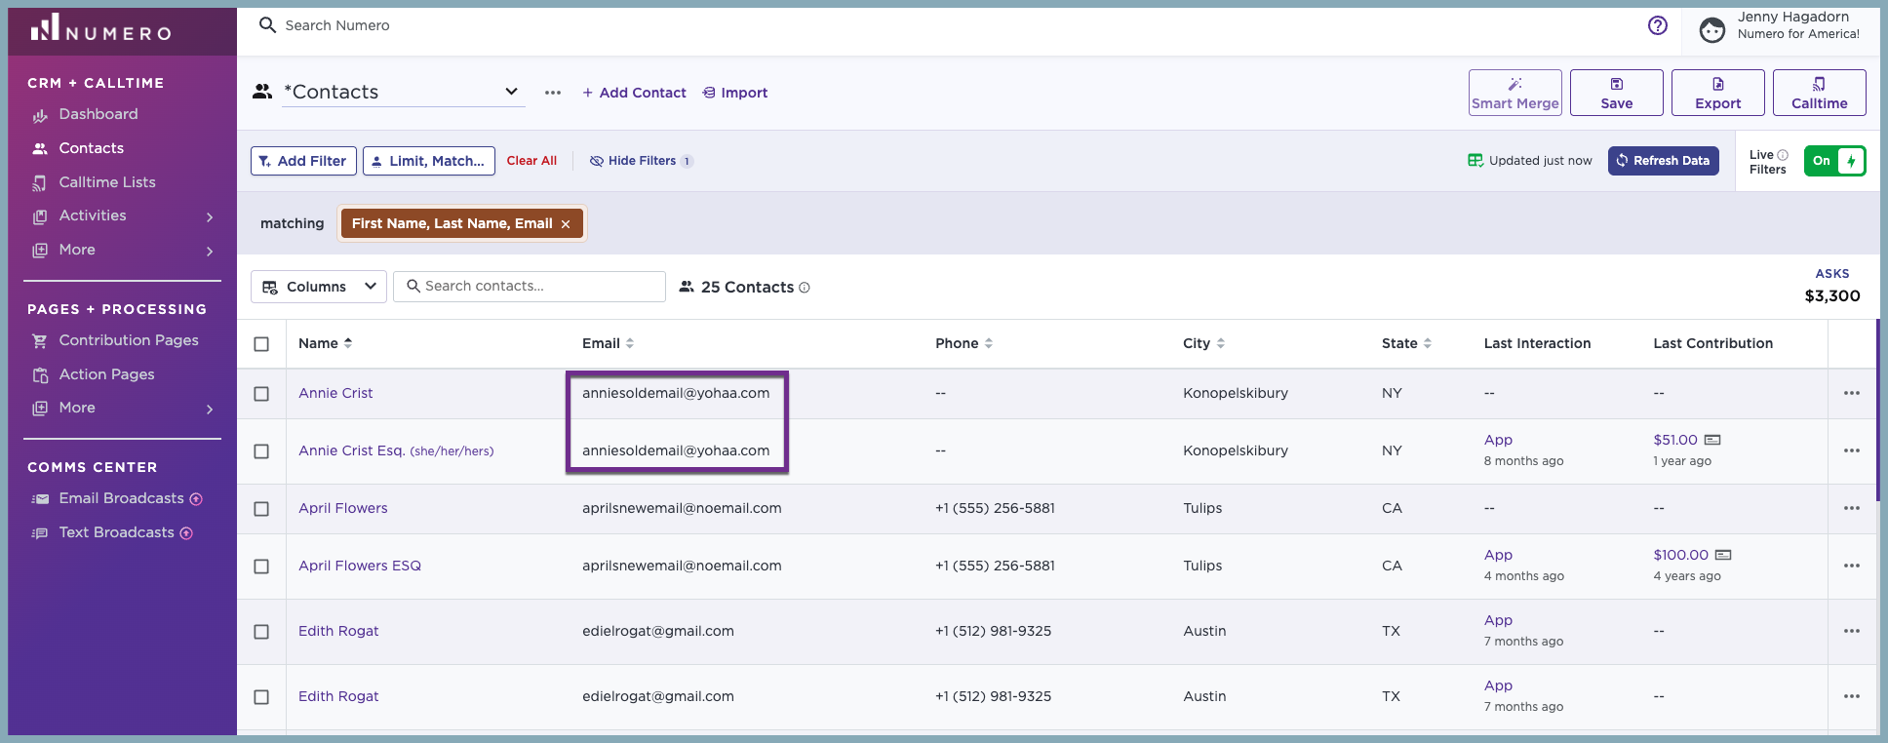Check the April Flowers row checkbox
Viewport: 1888px width, 743px height.
click(261, 509)
